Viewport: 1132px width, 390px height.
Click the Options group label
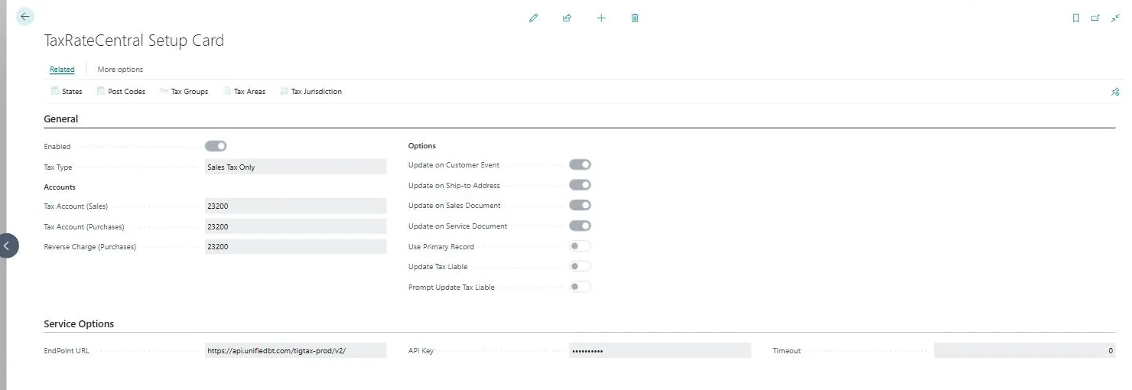tap(422, 145)
